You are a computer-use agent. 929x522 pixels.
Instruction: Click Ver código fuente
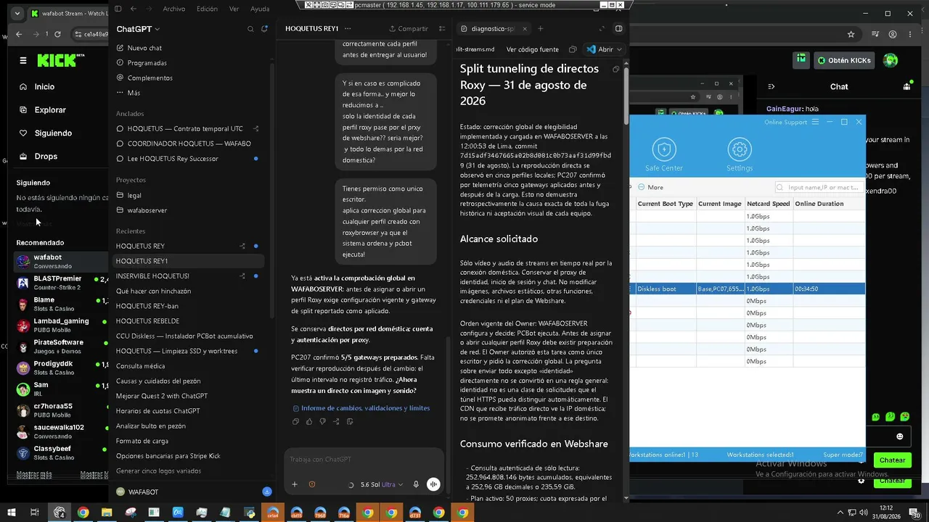533,49
